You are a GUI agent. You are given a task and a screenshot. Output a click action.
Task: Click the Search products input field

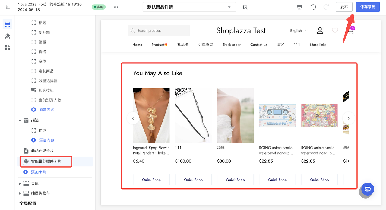point(159,30)
